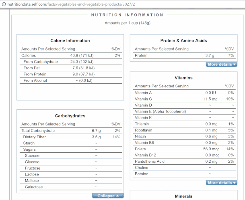245x200 pixels.
Task: Click the Pantothenic Acid label
Action: 150,161
